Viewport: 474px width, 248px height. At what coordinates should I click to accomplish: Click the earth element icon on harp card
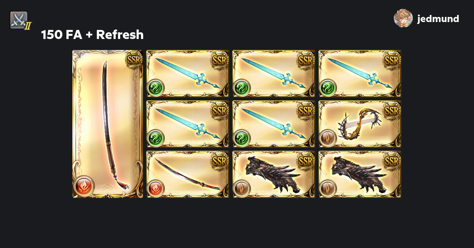point(327,138)
